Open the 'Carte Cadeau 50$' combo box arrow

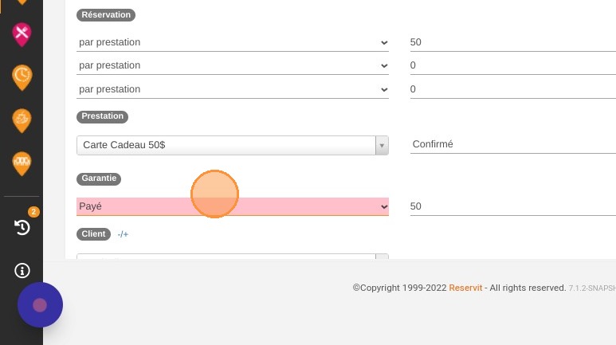[x=382, y=145]
